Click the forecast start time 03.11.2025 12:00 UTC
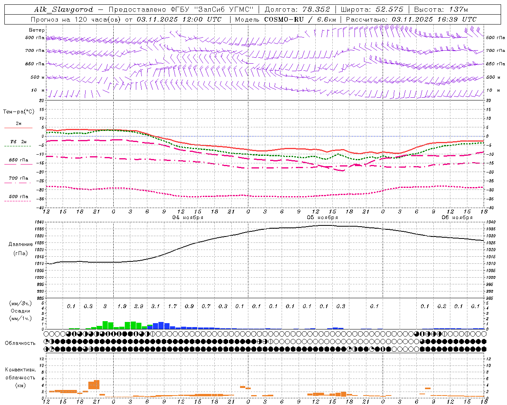This screenshot has height=405, width=507. pos(179,19)
